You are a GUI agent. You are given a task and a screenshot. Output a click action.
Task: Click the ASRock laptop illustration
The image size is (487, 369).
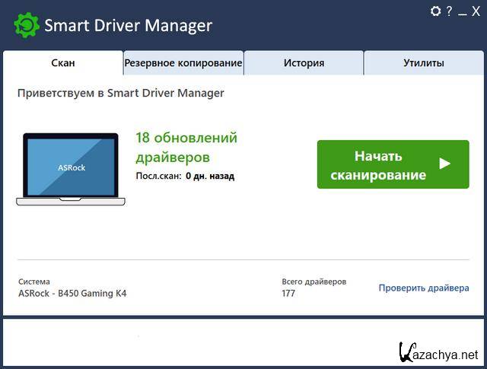coord(72,169)
